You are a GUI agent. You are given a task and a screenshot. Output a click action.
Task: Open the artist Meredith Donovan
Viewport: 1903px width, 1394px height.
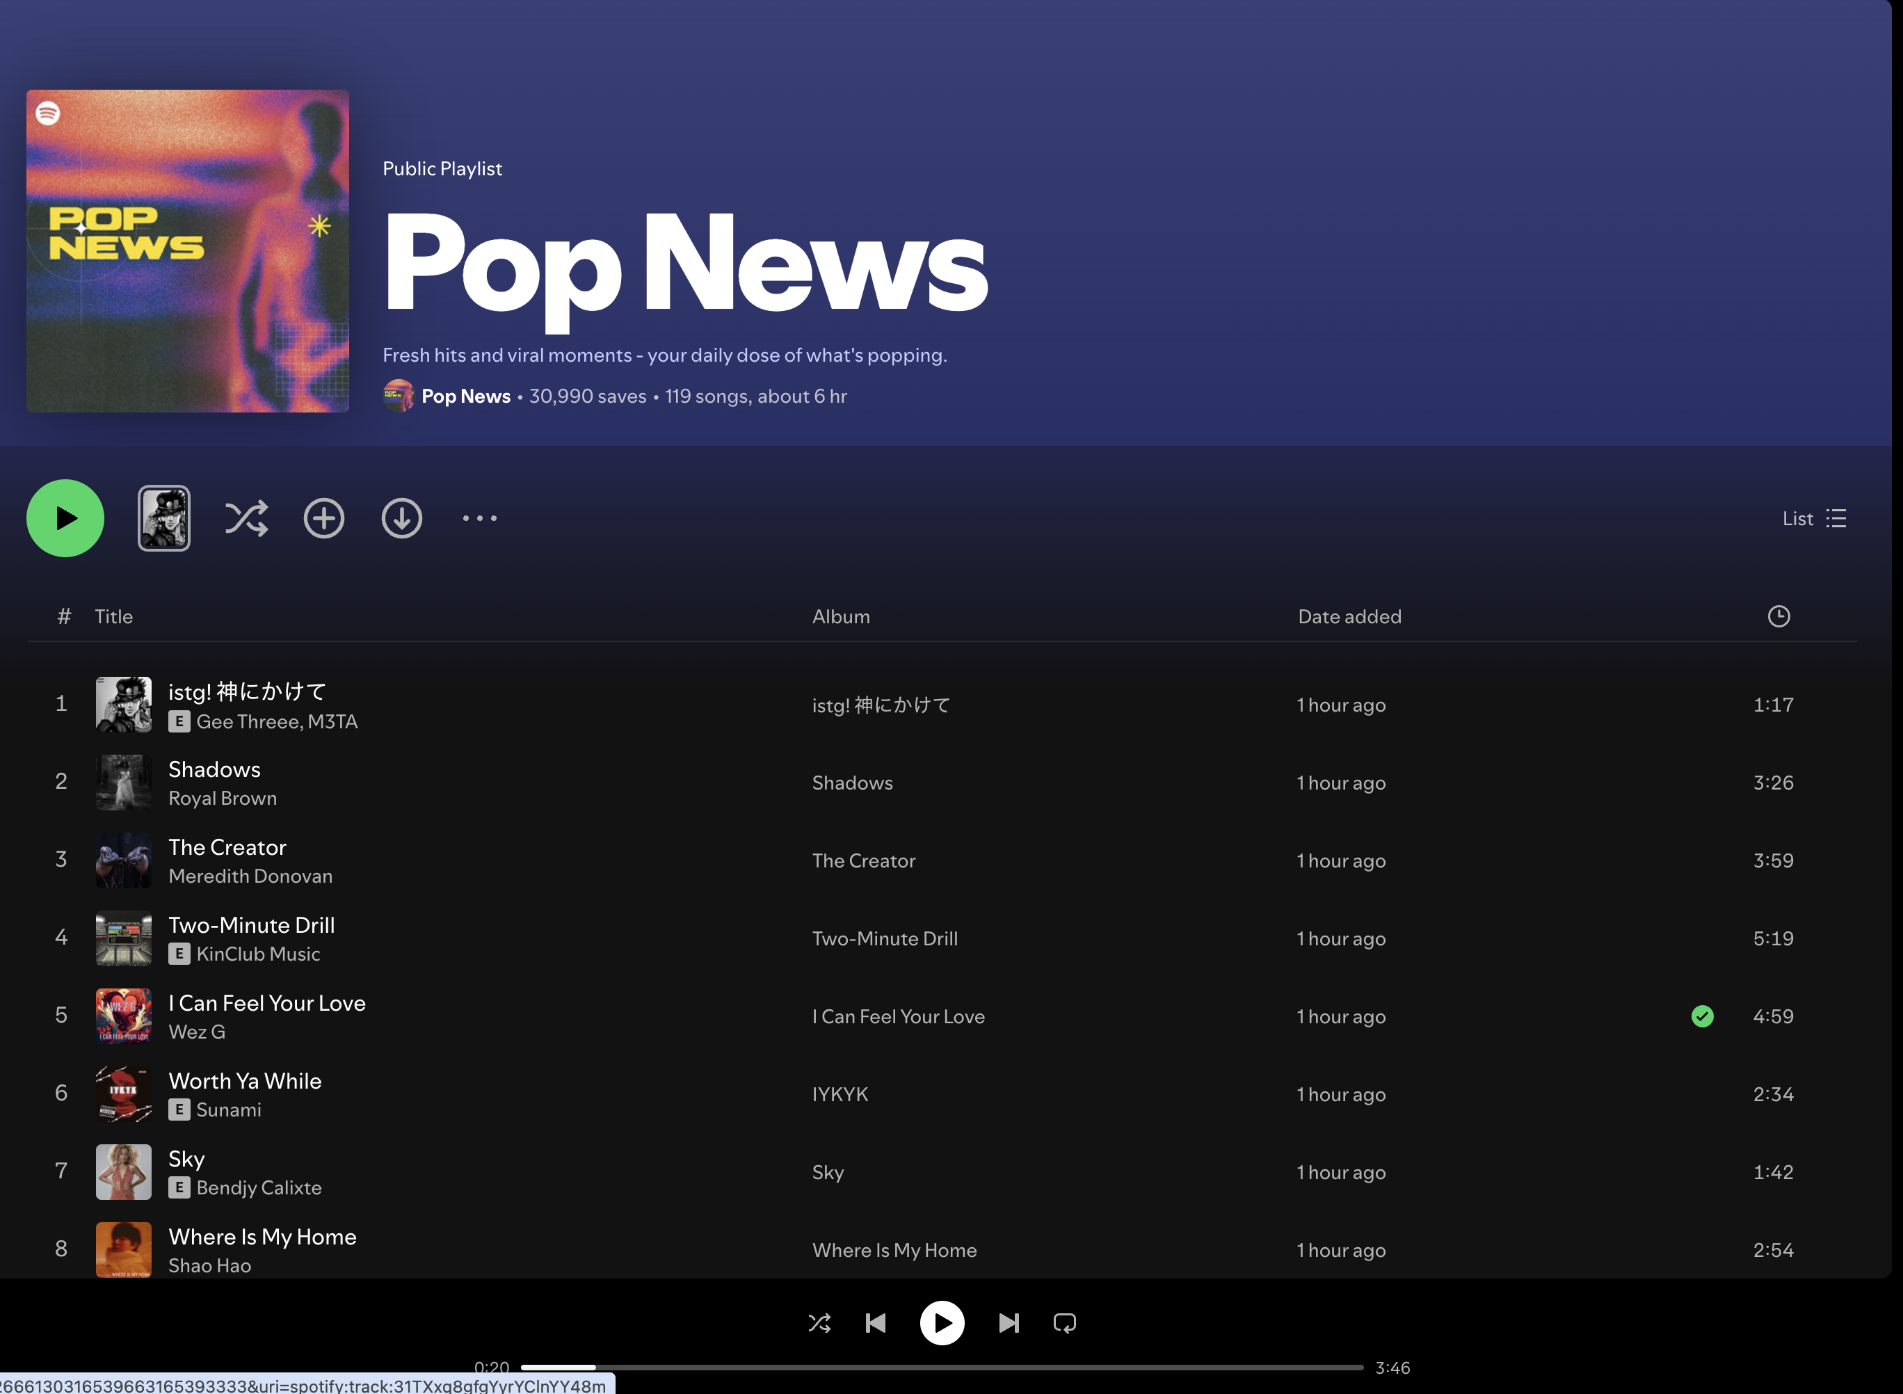pyautogui.click(x=250, y=876)
